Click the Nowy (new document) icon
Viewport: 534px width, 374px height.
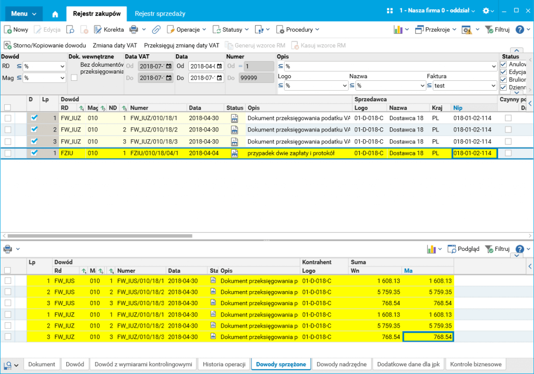point(8,30)
